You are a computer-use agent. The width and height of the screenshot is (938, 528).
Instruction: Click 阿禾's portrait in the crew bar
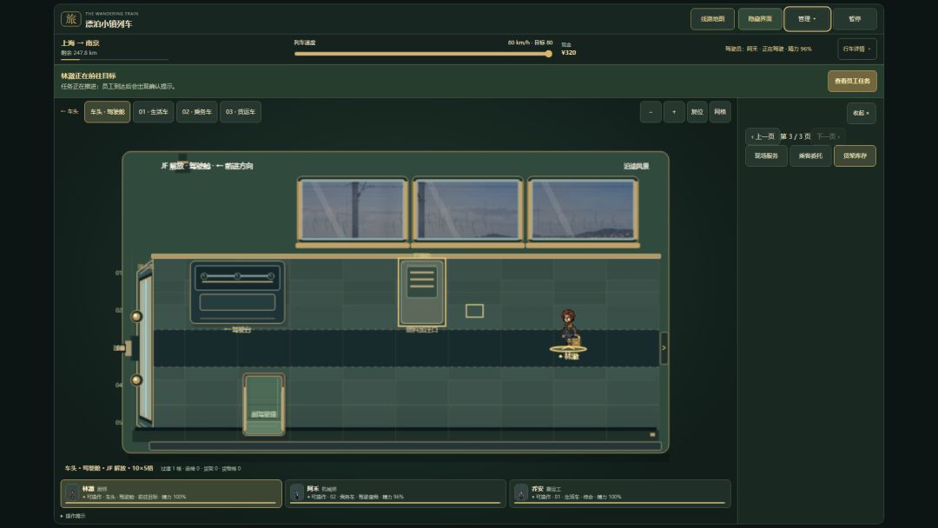point(297,493)
